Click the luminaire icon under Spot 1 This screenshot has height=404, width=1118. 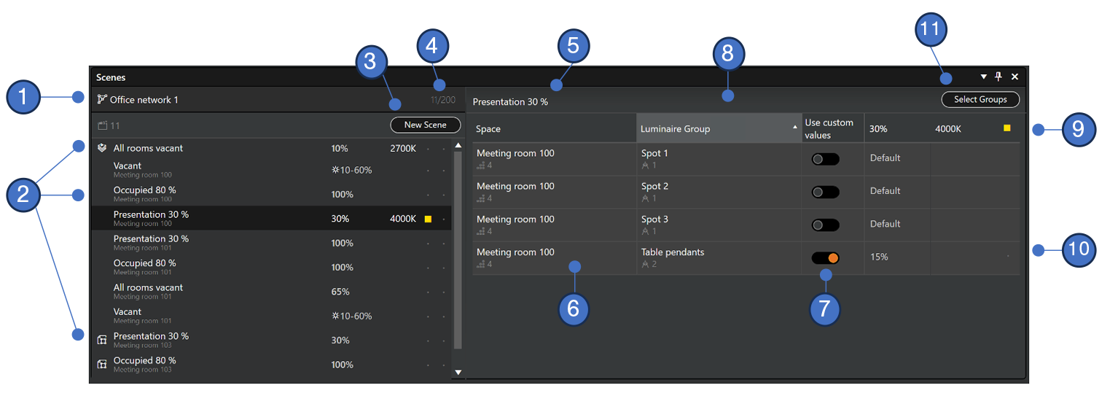(645, 166)
